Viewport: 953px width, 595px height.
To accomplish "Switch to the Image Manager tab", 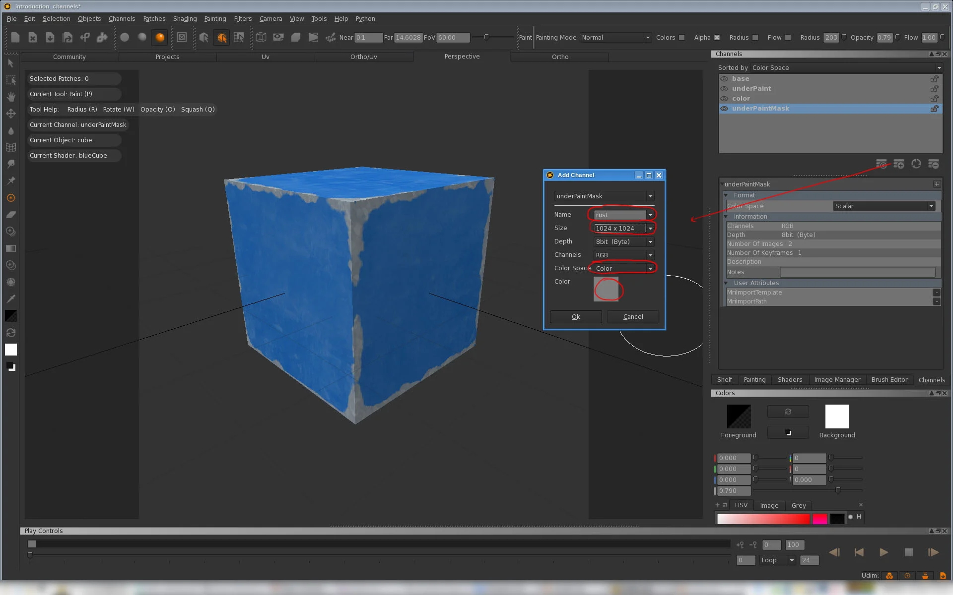I will pyautogui.click(x=837, y=380).
